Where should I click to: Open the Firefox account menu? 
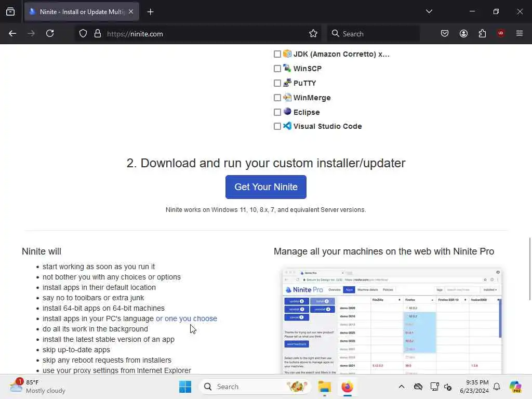tap(463, 34)
